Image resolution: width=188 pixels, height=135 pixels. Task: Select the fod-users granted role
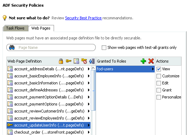point(125,69)
